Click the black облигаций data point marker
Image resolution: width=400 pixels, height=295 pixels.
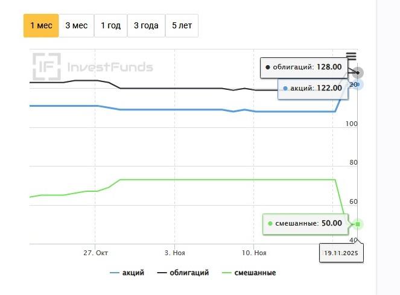coord(359,72)
